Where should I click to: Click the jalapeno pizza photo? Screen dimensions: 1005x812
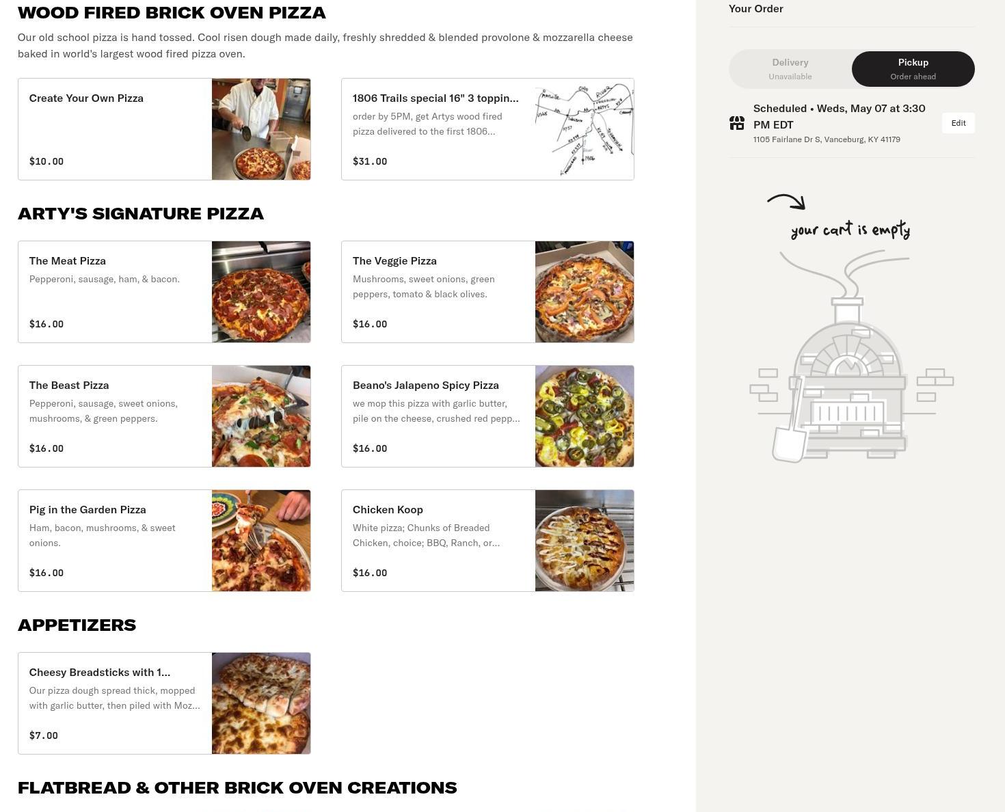pos(585,416)
